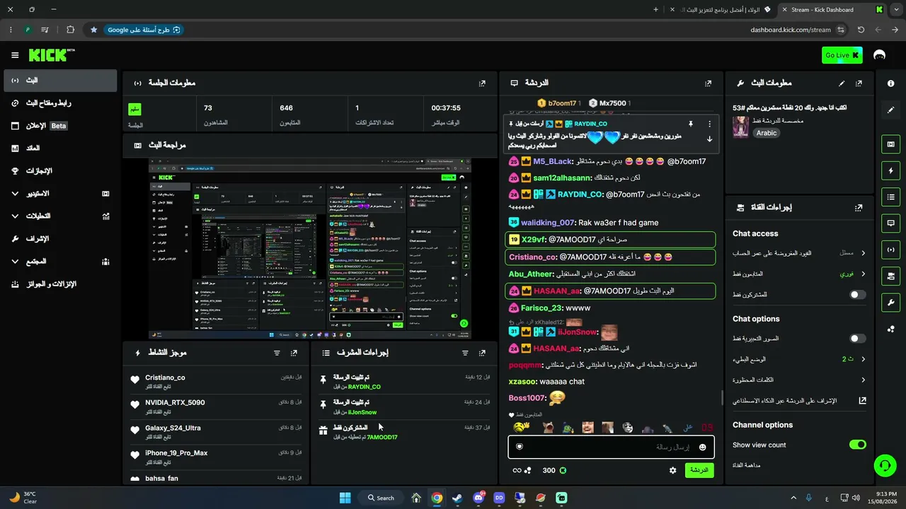Open الإعلان Beta page in sidebar
The height and width of the screenshot is (509, 906).
(x=60, y=126)
